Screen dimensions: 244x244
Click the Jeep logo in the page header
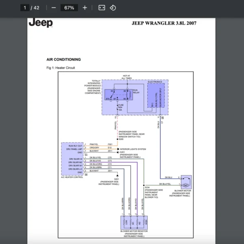(x=41, y=23)
